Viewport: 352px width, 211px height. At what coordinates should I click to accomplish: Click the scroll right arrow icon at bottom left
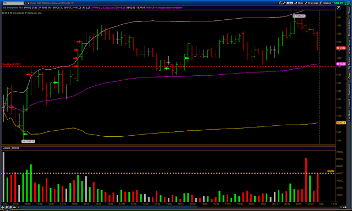pyautogui.click(x=15, y=207)
